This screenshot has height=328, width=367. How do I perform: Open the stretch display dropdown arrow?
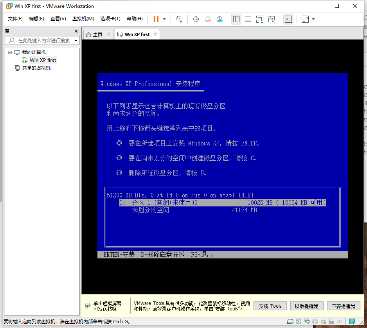point(313,19)
